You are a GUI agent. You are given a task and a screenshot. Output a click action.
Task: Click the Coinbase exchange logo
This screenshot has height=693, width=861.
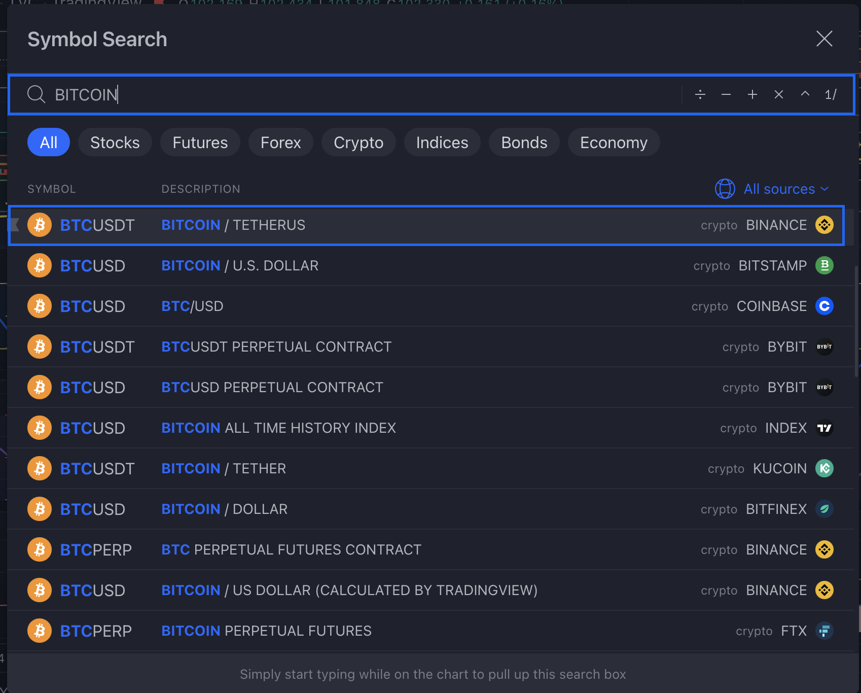(824, 306)
